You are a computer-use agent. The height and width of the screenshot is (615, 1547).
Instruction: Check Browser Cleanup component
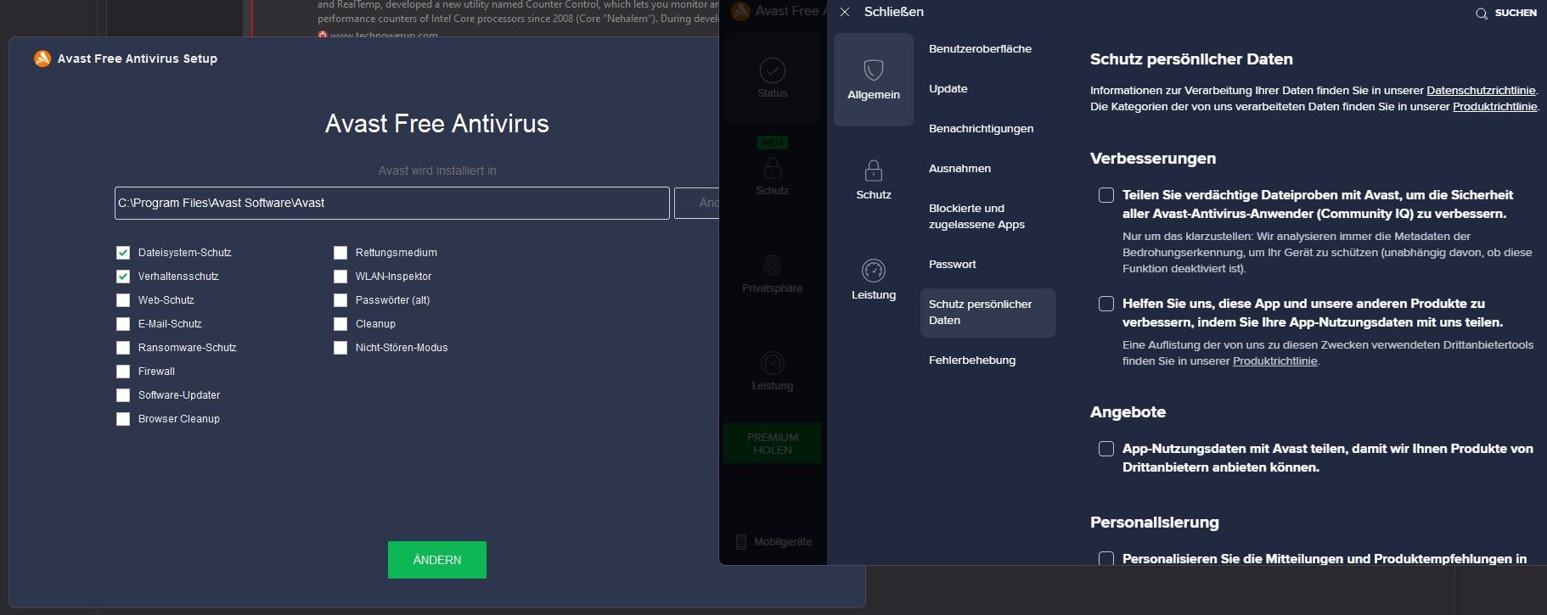[123, 419]
